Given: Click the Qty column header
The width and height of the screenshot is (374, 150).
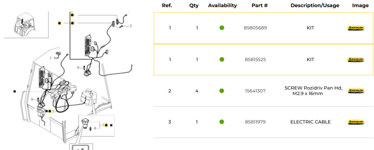Looking at the screenshot, I should [x=194, y=6].
